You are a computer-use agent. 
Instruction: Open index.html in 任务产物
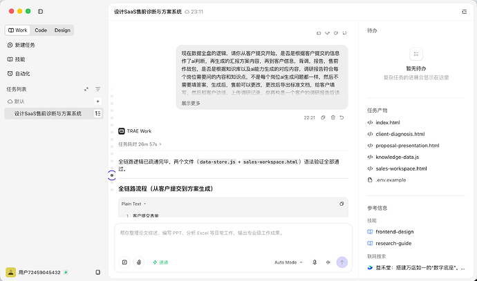coord(384,122)
